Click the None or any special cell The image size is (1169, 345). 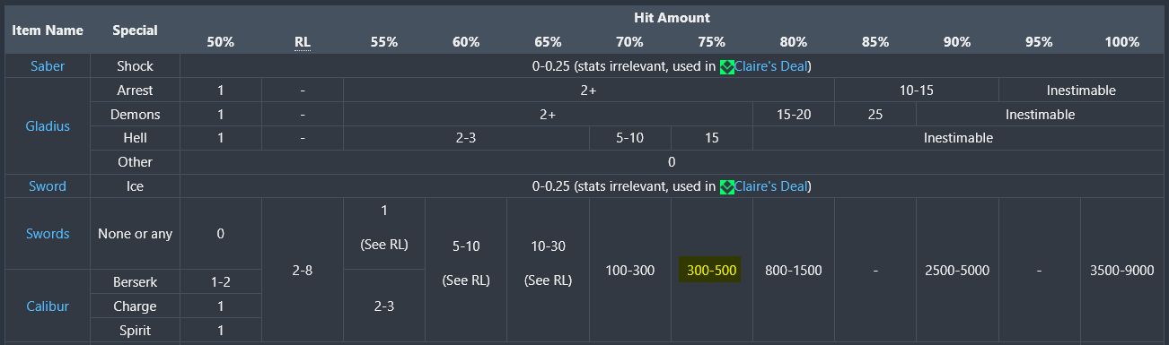[135, 234]
